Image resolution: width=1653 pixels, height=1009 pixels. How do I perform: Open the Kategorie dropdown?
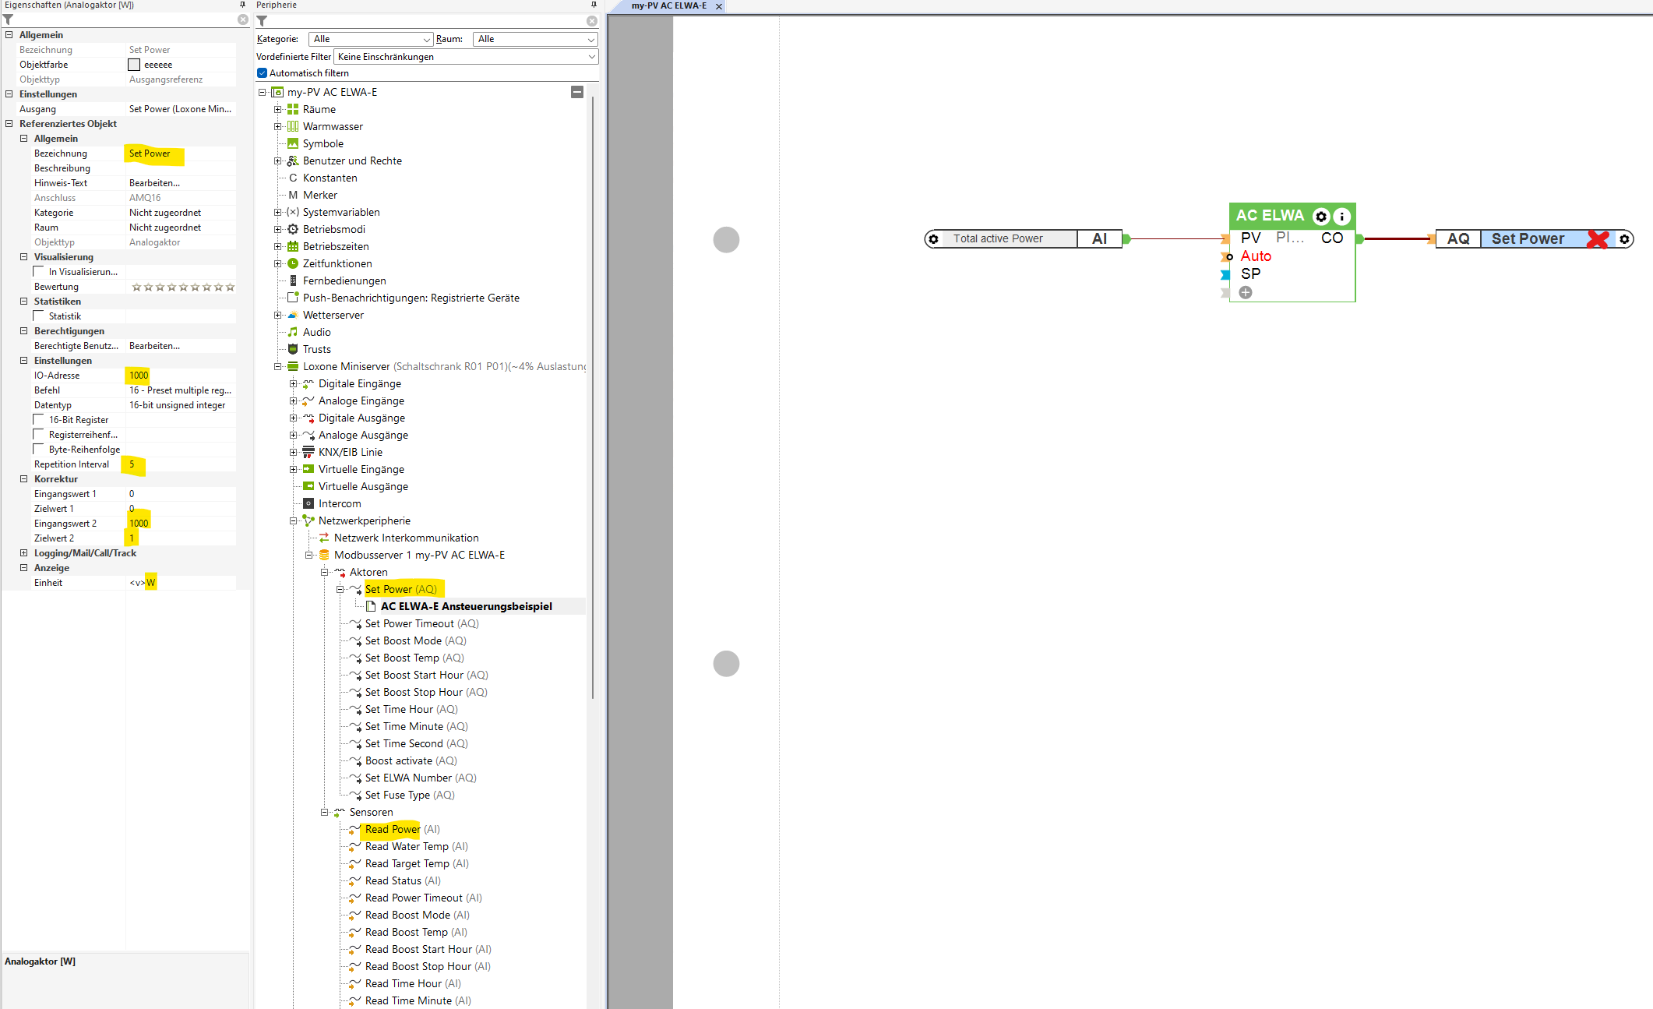point(370,39)
